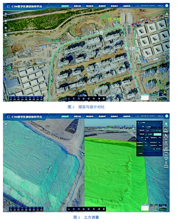177x223 pixels.
Task: Select the highlighted 辅助决策 tab in the Figure 2 header
Action: [x=65, y=6]
